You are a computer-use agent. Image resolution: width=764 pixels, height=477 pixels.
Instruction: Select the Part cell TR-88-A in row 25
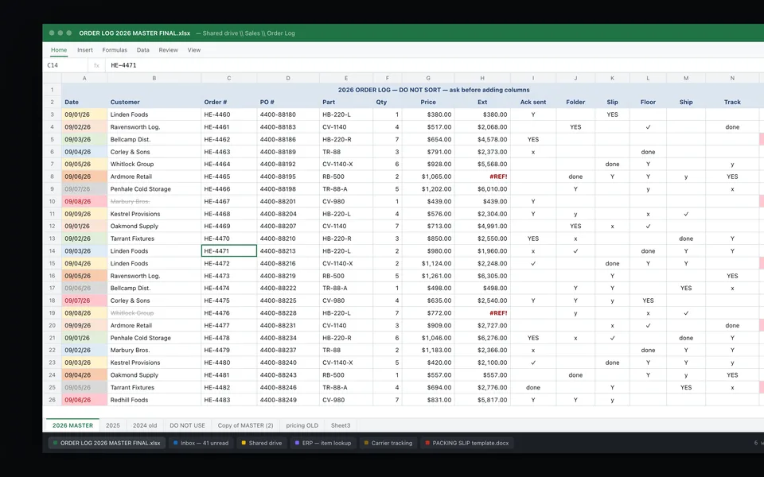pos(346,387)
